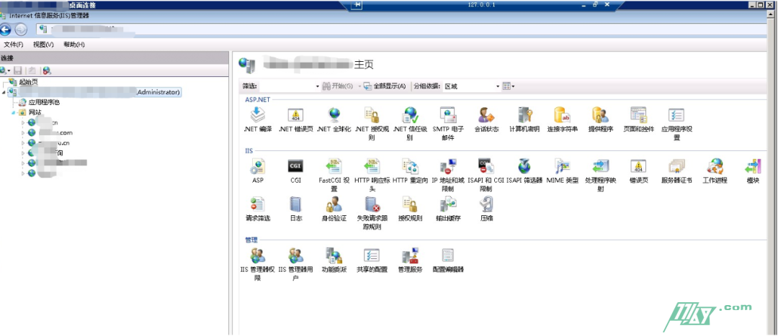Click the save icon in 连接 toolbar
The height and width of the screenshot is (336, 778).
(18, 71)
